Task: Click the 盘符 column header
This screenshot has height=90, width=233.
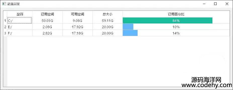Action: click(20, 14)
